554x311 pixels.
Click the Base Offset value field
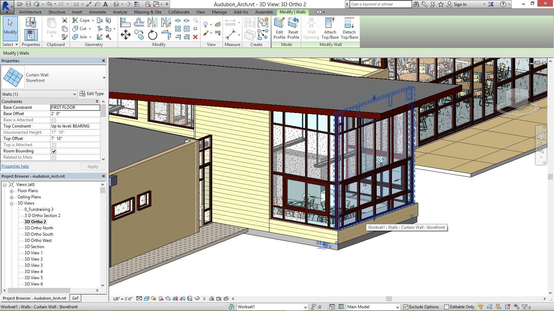click(75, 114)
